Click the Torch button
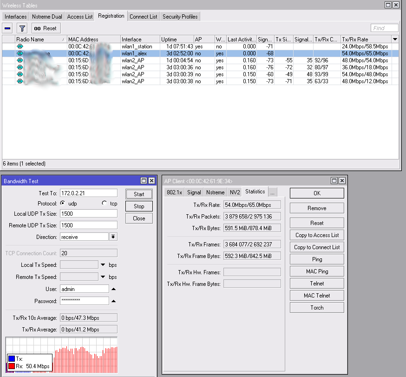The image size is (406, 377). 317,308
